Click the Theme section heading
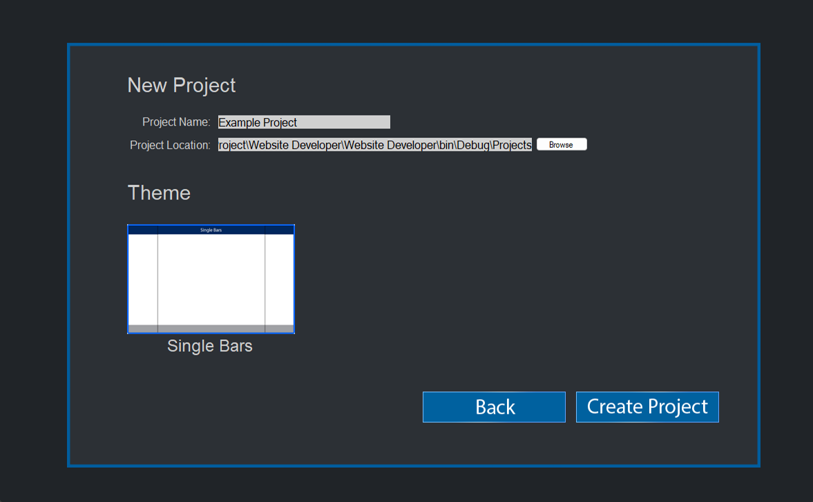 [x=159, y=193]
